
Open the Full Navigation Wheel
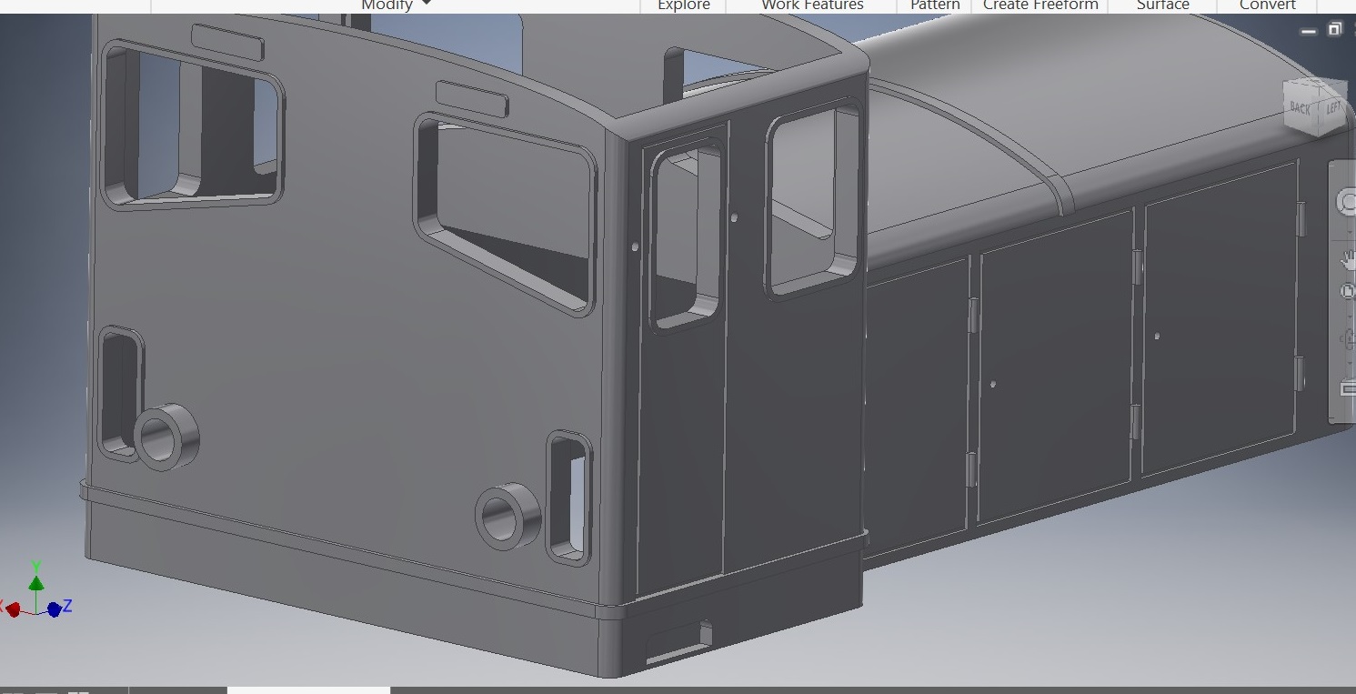[x=1348, y=200]
